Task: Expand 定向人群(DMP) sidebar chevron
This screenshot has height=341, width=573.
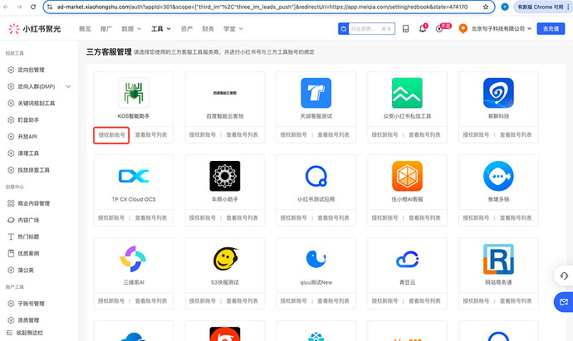Action: click(68, 86)
